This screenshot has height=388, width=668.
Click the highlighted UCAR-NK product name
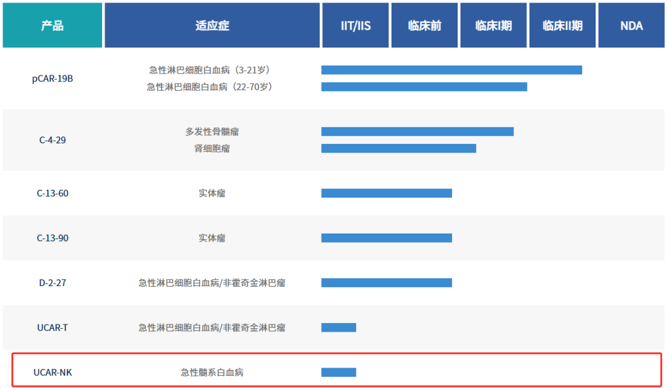click(53, 372)
